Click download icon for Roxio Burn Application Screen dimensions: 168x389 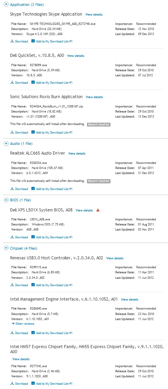click(12, 132)
